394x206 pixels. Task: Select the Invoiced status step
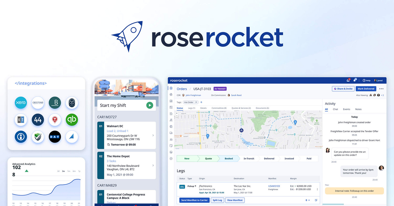(289, 159)
